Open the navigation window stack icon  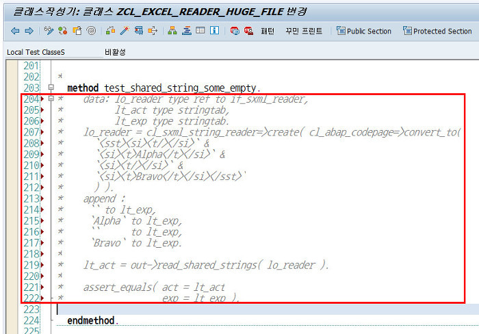(187, 31)
